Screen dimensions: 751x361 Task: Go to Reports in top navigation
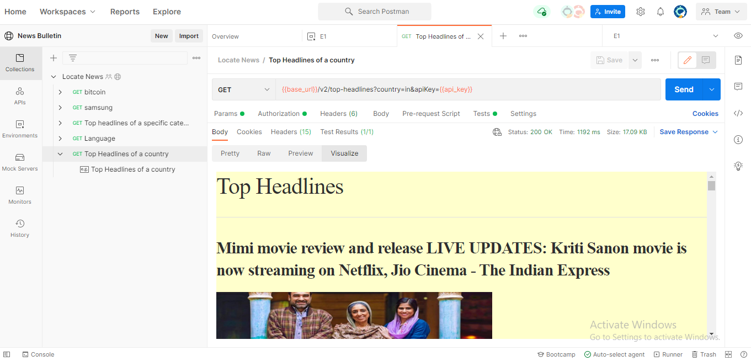[x=125, y=12]
